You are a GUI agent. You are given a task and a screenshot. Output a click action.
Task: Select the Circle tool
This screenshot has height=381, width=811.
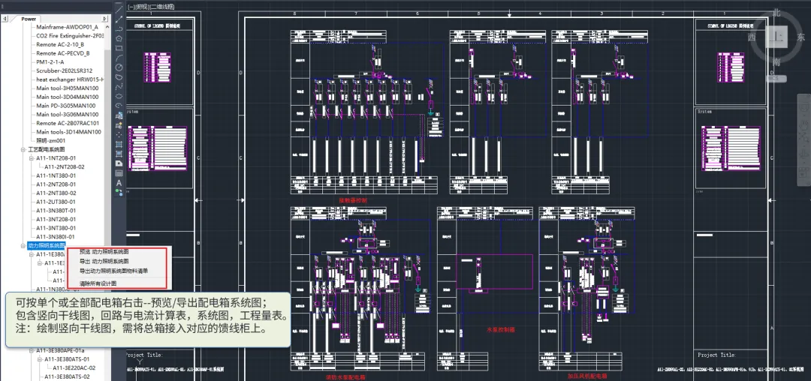pyautogui.click(x=119, y=68)
